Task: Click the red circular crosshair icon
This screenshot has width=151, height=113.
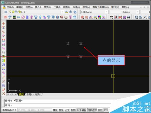Action: point(23,17)
